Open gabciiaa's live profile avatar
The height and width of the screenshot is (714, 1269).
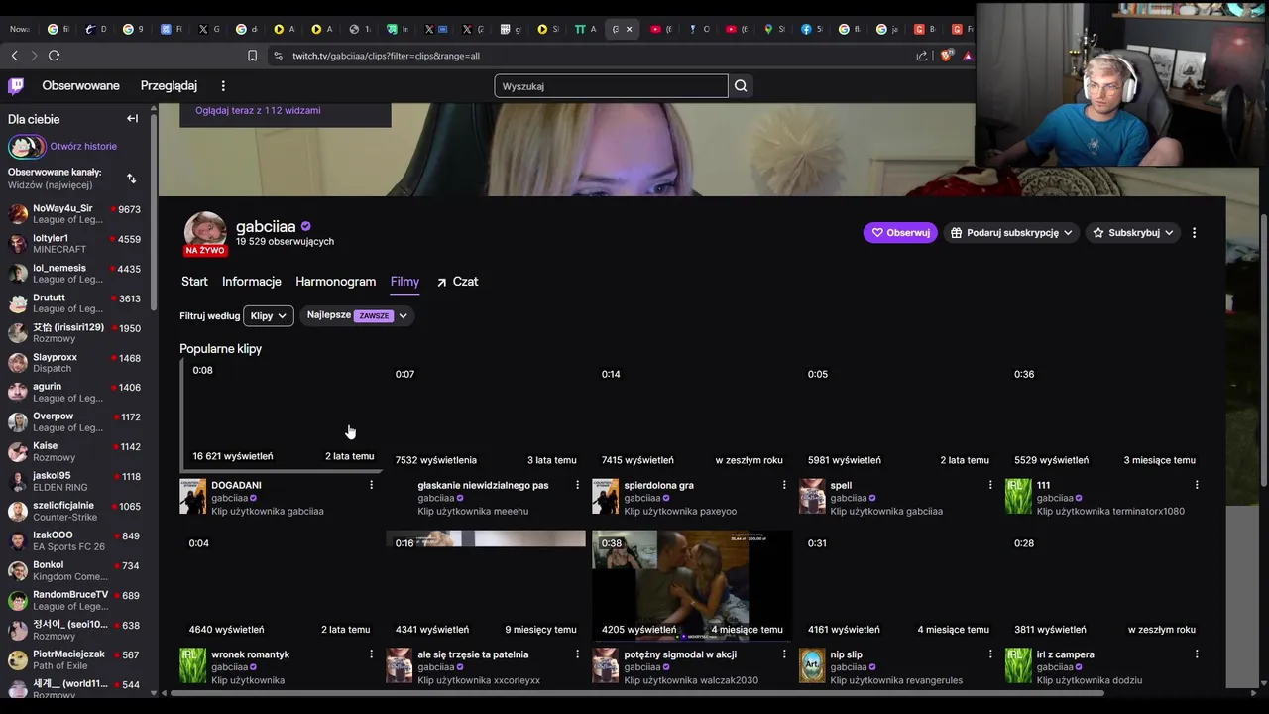point(205,235)
